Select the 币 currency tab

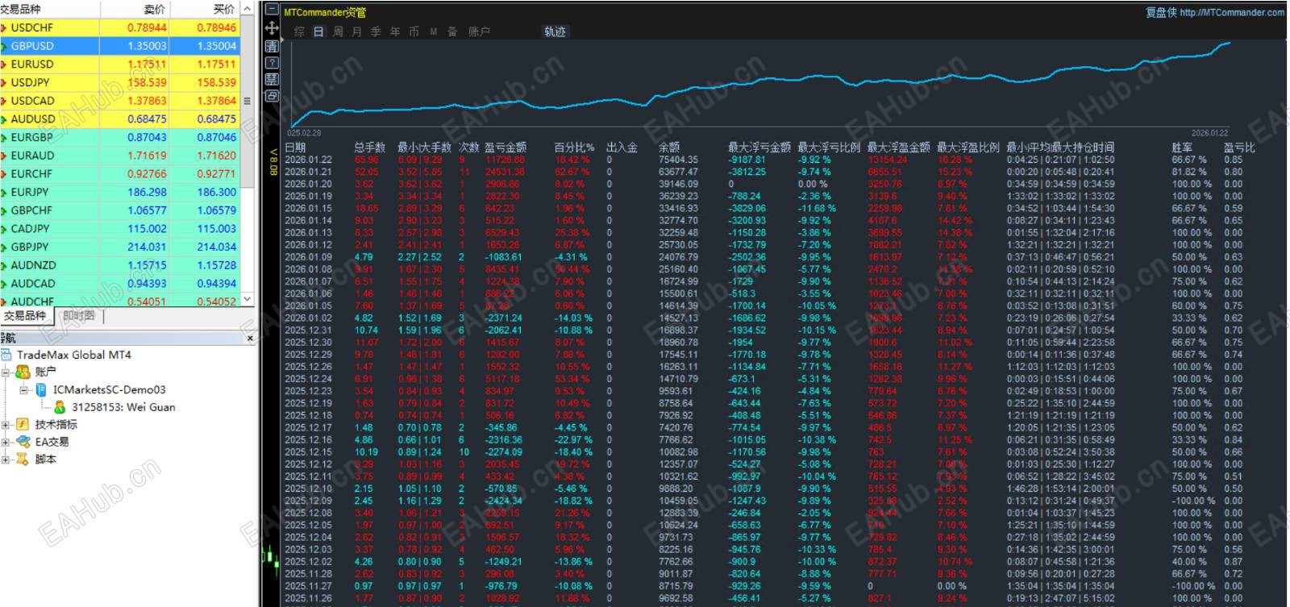(414, 31)
